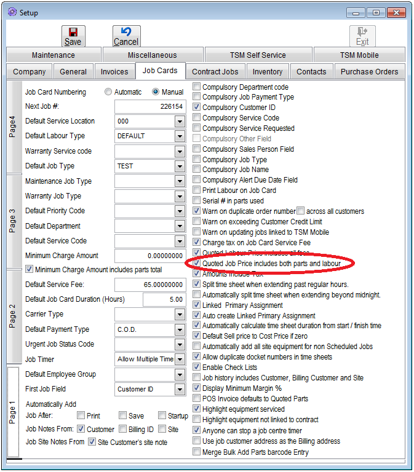Image resolution: width=414 pixels, height=472 pixels.
Task: Select Automatic job card numbering
Action: pyautogui.click(x=108, y=92)
